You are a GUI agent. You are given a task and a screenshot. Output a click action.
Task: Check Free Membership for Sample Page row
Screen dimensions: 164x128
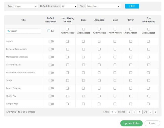[148, 104]
